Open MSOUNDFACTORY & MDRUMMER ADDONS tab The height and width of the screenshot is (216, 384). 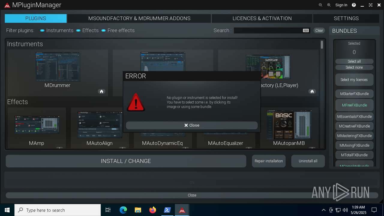tap(139, 18)
